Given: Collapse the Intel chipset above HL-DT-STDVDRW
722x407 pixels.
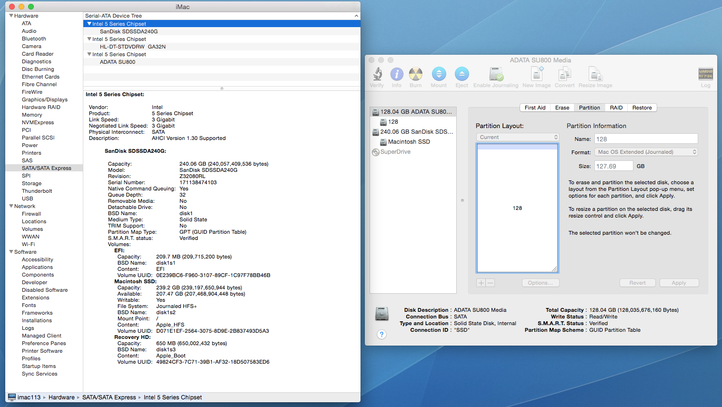Looking at the screenshot, I should point(89,39).
